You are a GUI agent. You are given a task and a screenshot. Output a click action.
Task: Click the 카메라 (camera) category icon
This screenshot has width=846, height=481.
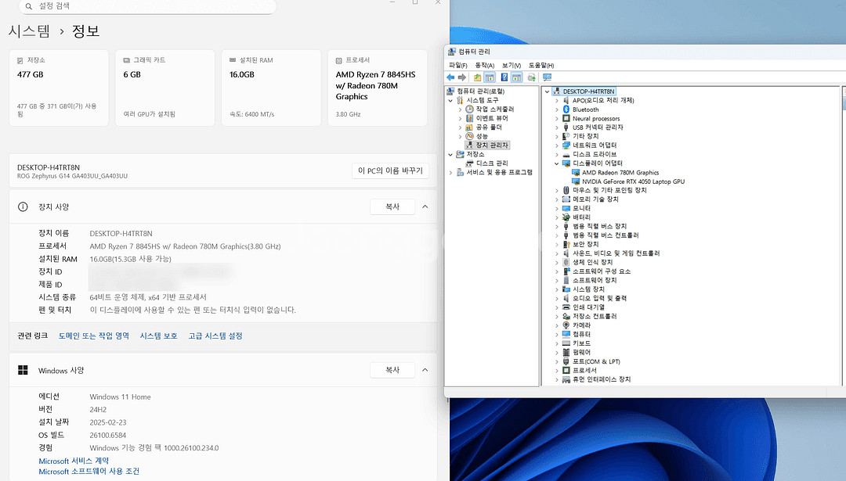pyautogui.click(x=566, y=325)
